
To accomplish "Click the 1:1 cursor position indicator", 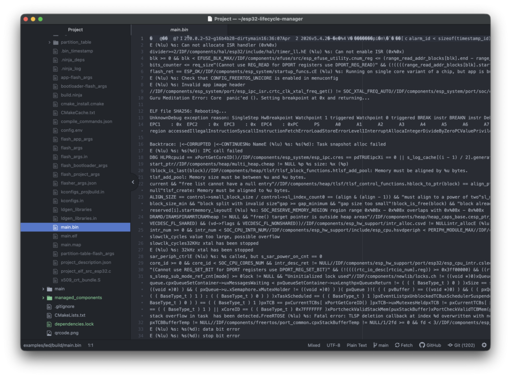I will point(91,345).
